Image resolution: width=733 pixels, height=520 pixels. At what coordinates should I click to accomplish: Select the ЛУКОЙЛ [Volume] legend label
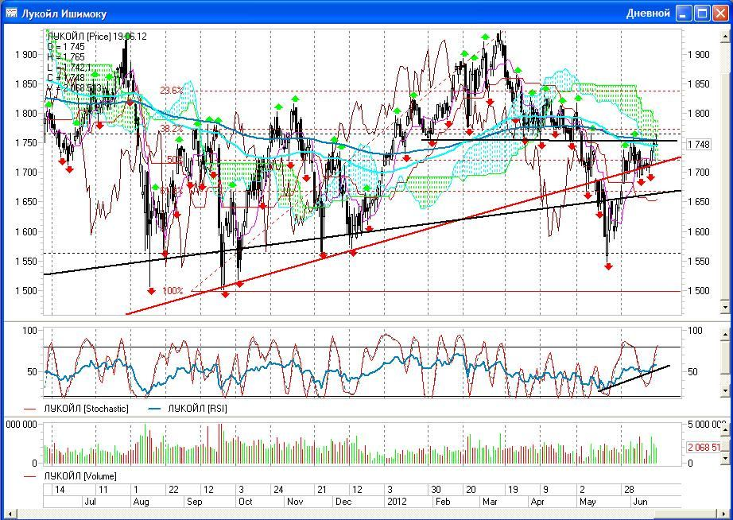(x=80, y=475)
